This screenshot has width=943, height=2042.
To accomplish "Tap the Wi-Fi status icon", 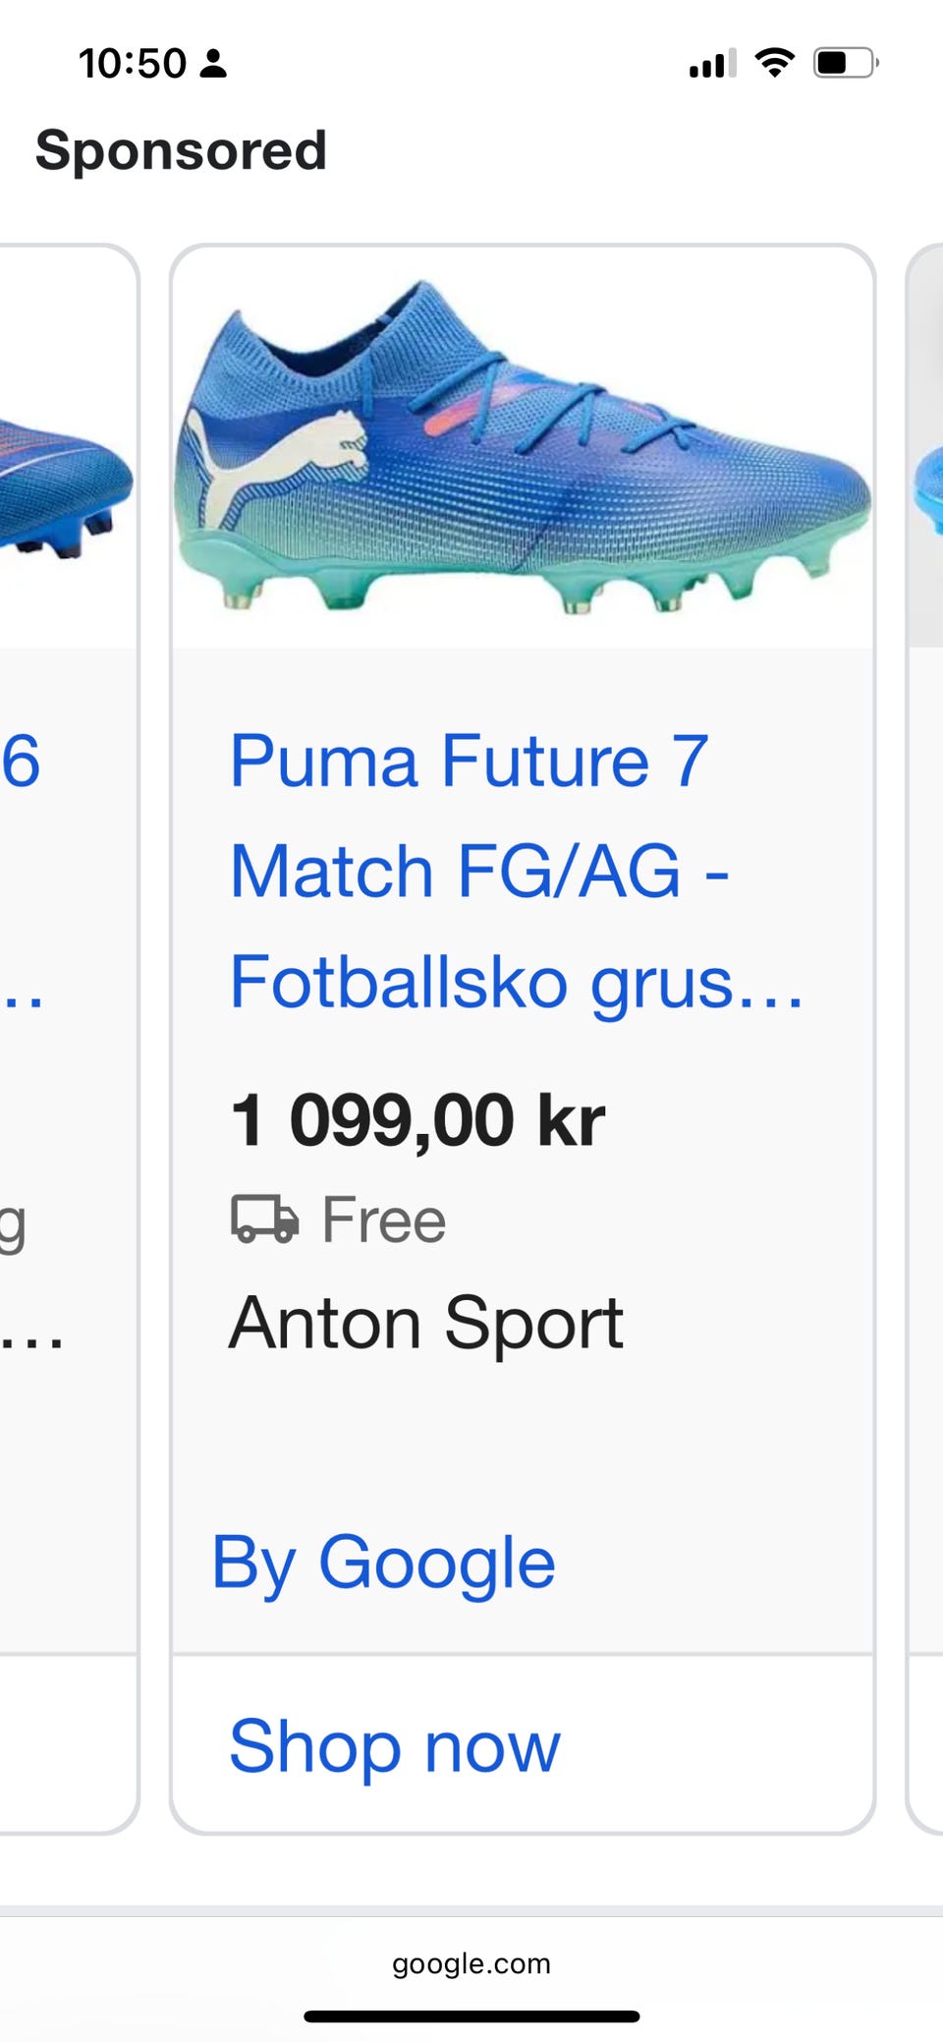I will 774,63.
